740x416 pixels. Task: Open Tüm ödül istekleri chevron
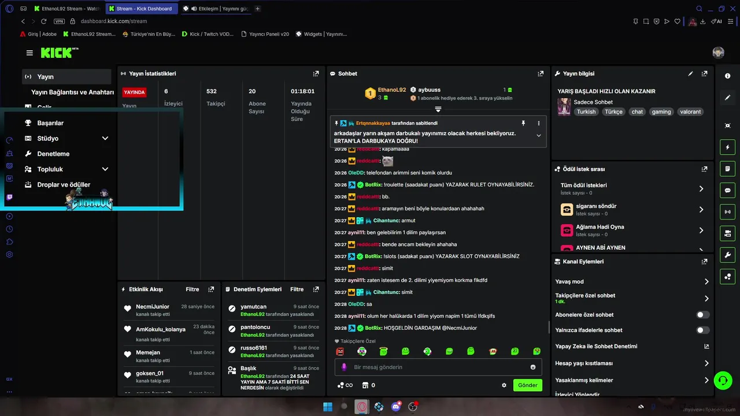click(701, 189)
